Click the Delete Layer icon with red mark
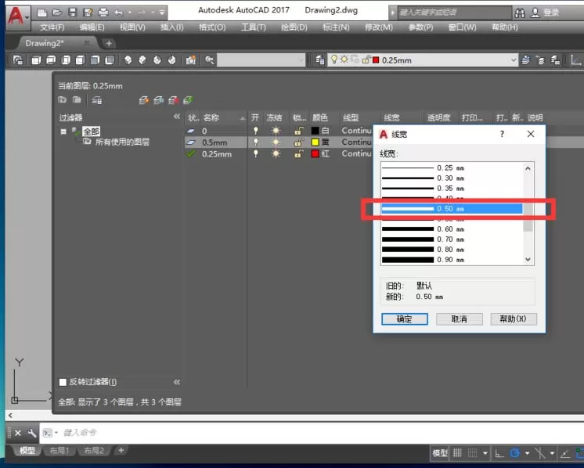This screenshot has width=584, height=468. point(173,100)
